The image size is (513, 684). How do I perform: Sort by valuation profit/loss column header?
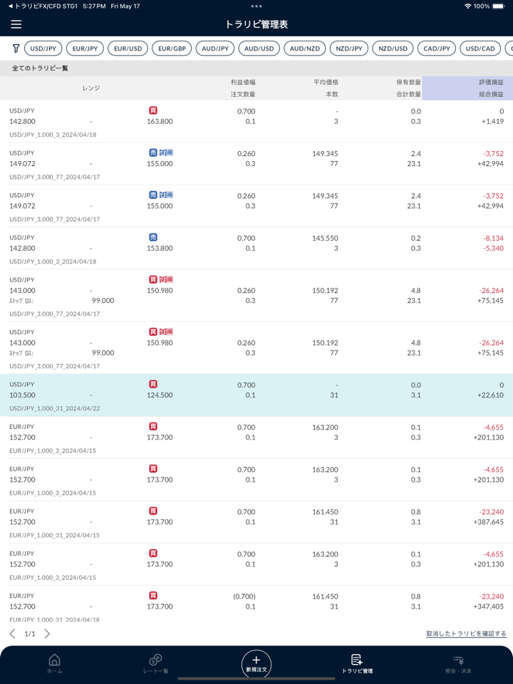click(467, 88)
